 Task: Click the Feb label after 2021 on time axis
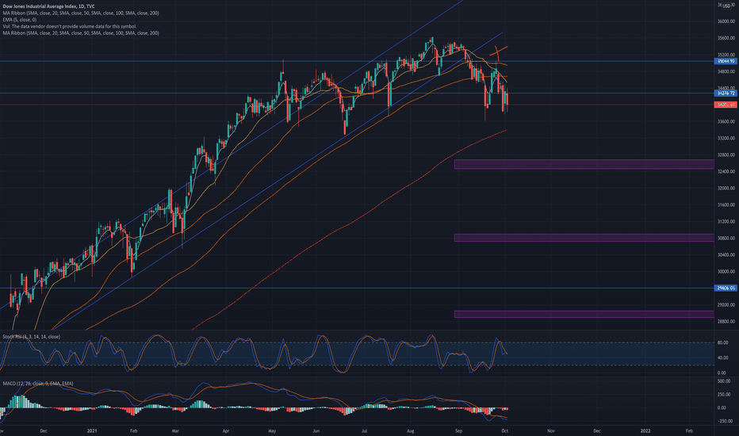tap(133, 430)
